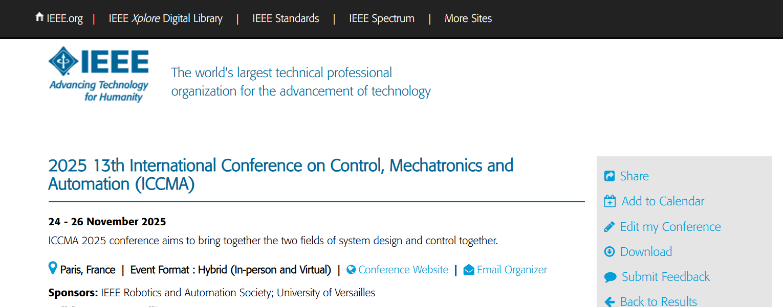This screenshot has width=783, height=307.
Task: Open the More Sites menu
Action: (x=468, y=18)
